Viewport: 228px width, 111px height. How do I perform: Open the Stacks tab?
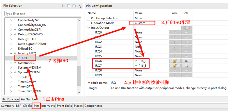click(x=78, y=106)
